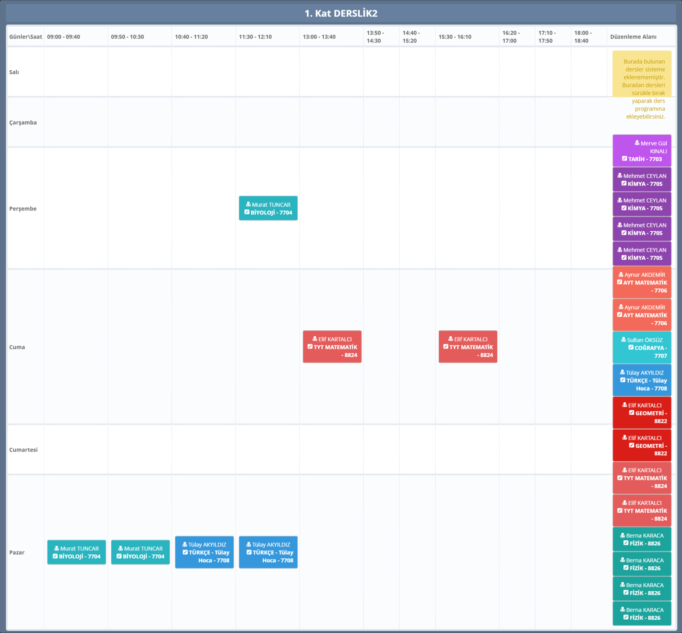Click edit icon on Cuma 13:00 TYT MATEMATİK card
Screen dimensions: 682x633
310,347
